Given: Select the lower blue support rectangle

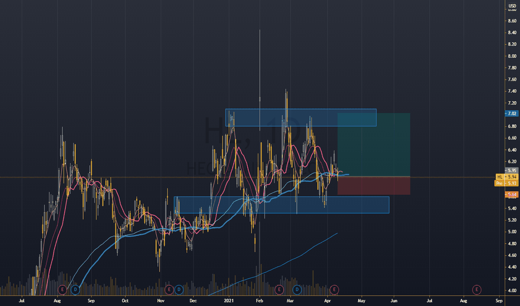Looking at the screenshot, I should 282,205.
